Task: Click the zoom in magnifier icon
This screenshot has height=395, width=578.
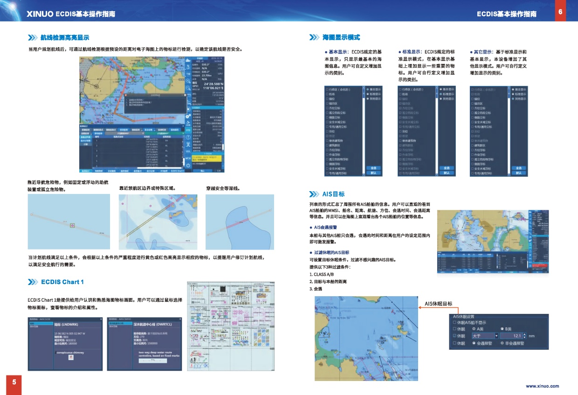Action: click(x=188, y=81)
